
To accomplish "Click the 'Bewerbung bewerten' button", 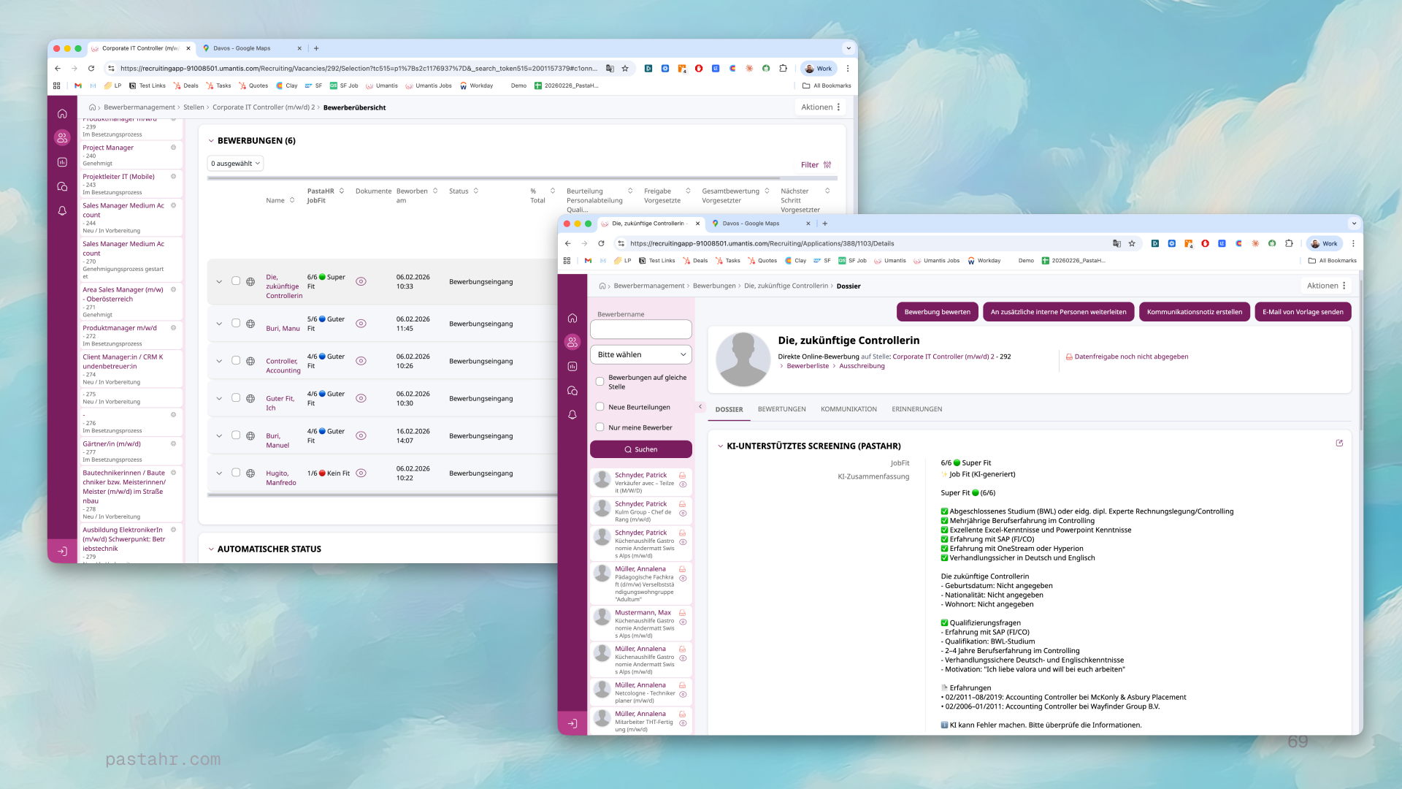I will tap(937, 312).
